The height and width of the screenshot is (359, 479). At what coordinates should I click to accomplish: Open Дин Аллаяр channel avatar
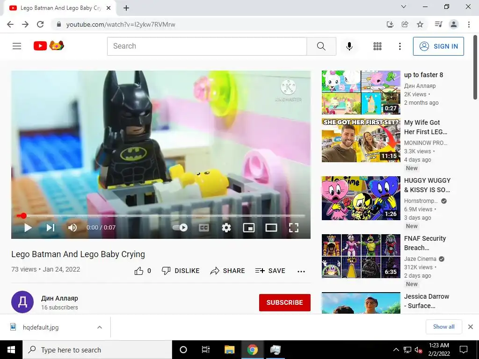point(22,302)
